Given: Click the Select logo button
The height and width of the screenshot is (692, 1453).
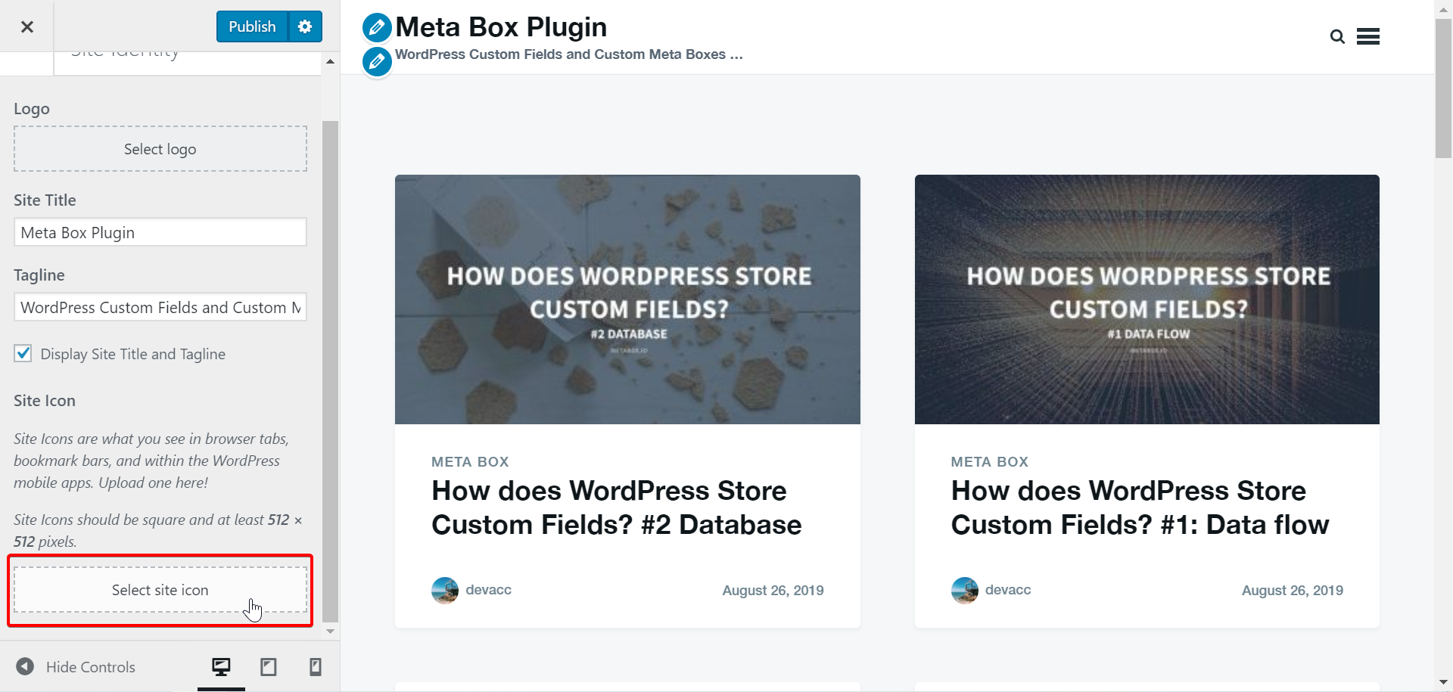Looking at the screenshot, I should tap(160, 148).
